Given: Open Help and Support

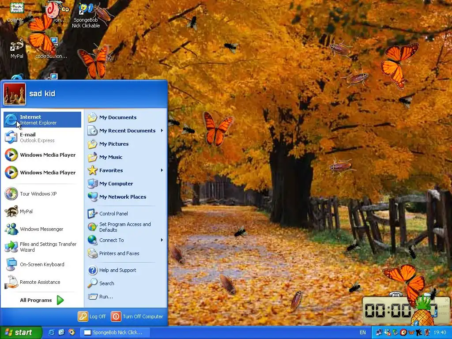Looking at the screenshot, I should (126, 270).
